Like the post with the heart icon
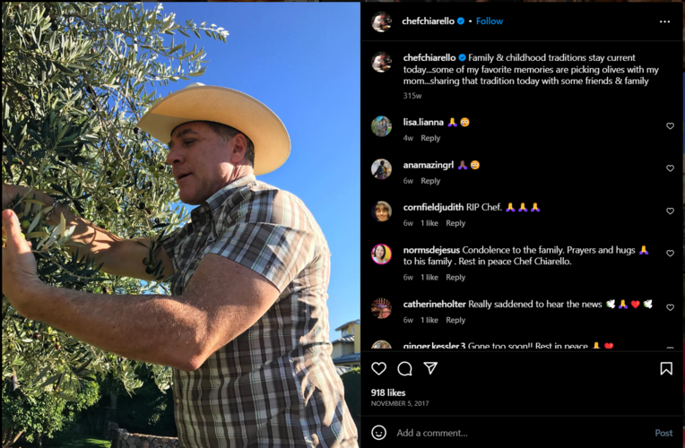 [x=378, y=368]
